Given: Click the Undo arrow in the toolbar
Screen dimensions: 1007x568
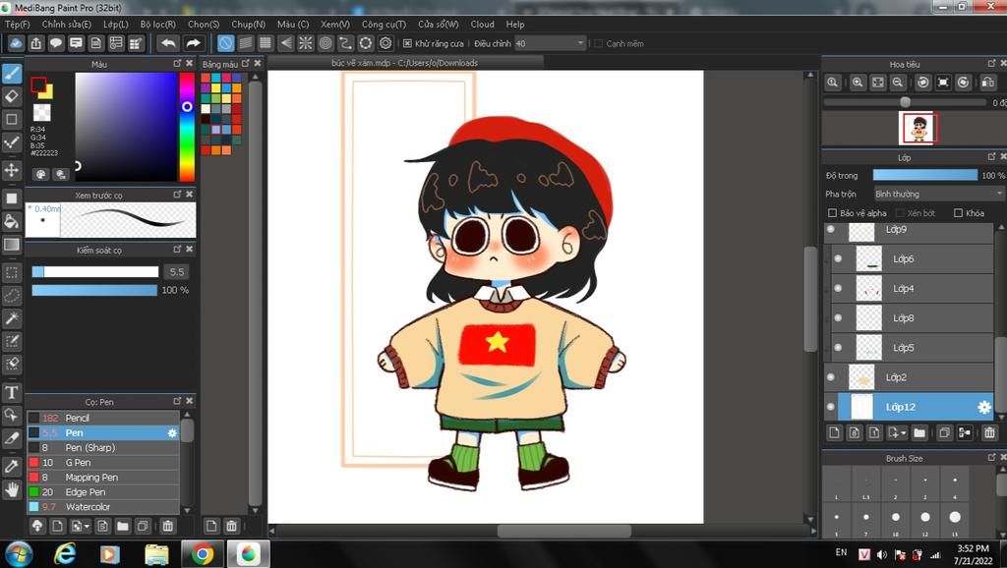Looking at the screenshot, I should [x=168, y=43].
